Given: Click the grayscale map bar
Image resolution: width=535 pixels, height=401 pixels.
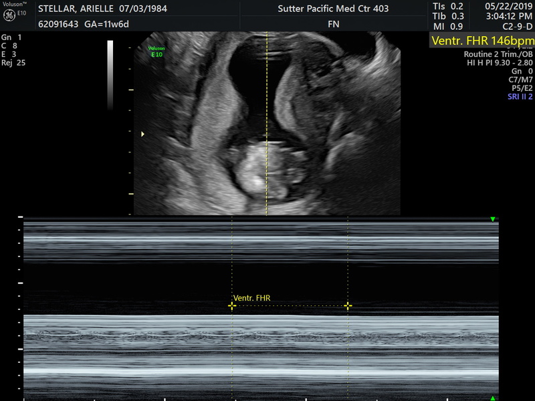Looking at the screenshot, I should [x=110, y=74].
